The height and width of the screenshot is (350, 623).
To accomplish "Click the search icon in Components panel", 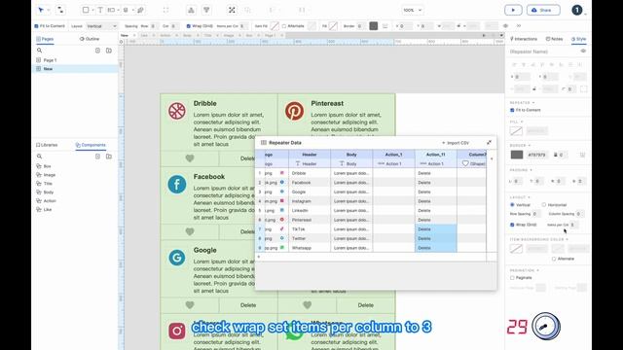I will coord(39,157).
